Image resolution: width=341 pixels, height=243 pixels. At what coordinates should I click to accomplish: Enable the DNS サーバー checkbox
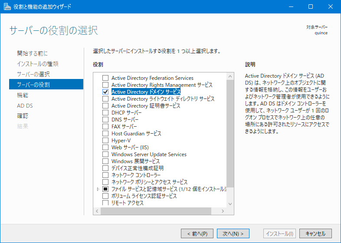tap(105, 120)
